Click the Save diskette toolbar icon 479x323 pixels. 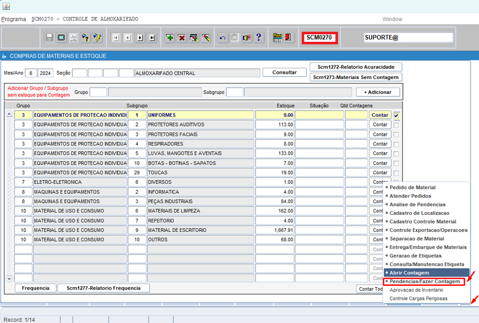(49, 38)
